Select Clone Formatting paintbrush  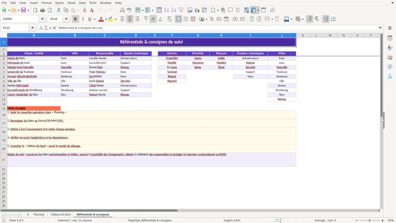[x=84, y=10]
